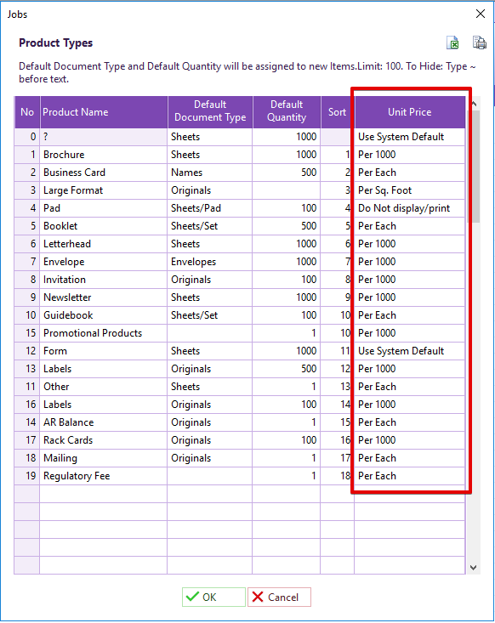Click scrollbar down arrow
This screenshot has width=495, height=623.
pyautogui.click(x=473, y=568)
